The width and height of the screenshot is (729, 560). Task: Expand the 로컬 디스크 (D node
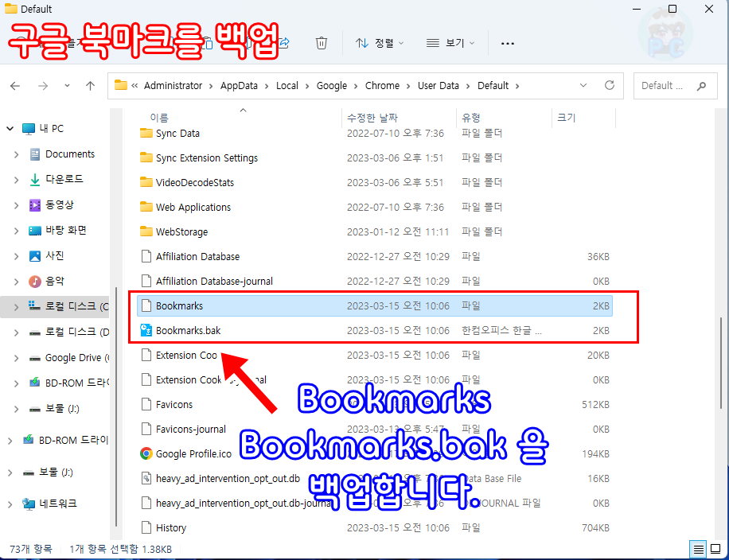pos(16,332)
